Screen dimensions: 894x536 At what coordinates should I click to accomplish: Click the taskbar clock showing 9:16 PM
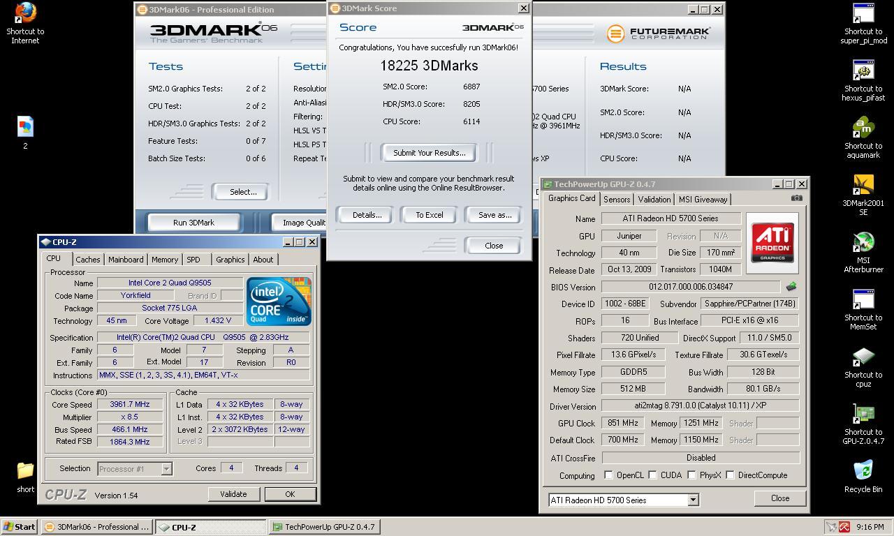pyautogui.click(x=870, y=527)
